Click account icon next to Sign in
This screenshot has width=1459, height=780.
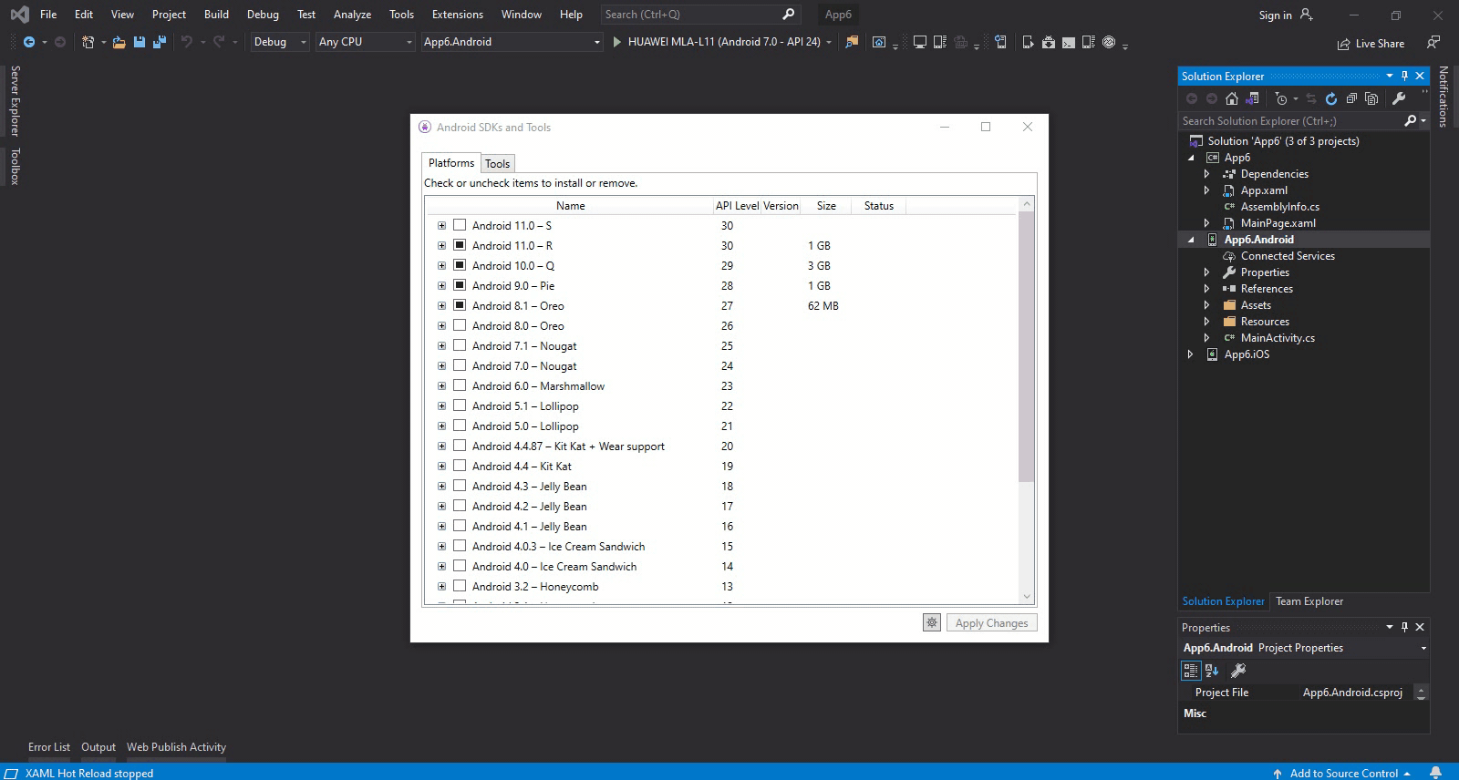click(1307, 15)
